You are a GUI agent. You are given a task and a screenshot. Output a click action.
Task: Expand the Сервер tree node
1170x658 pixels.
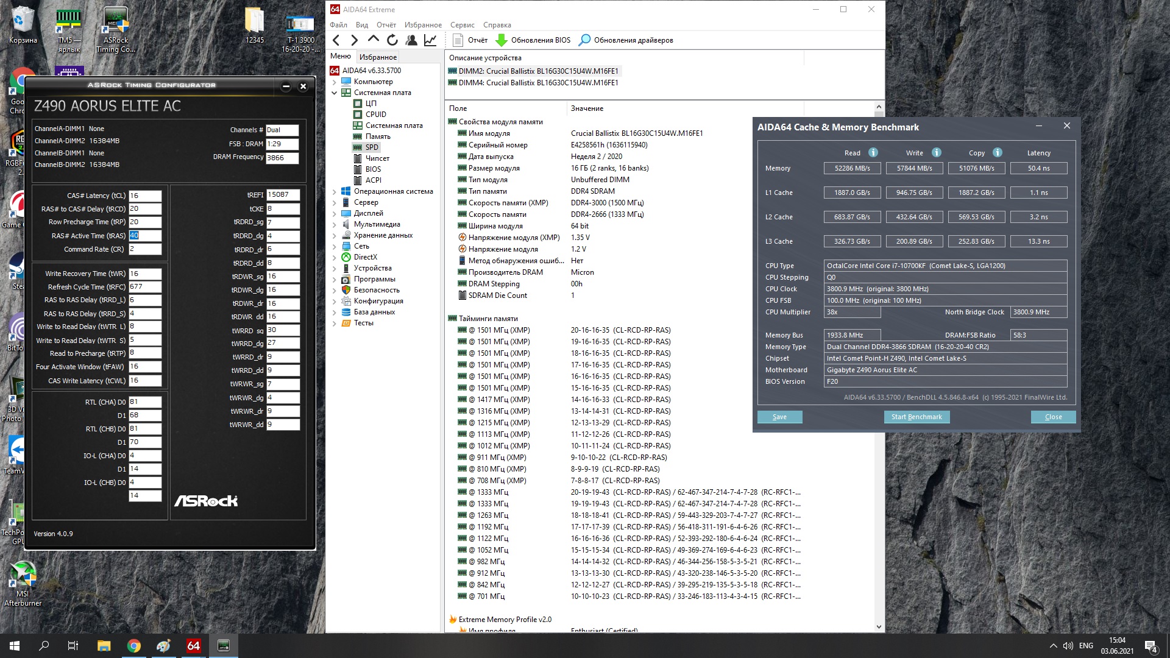tap(334, 202)
